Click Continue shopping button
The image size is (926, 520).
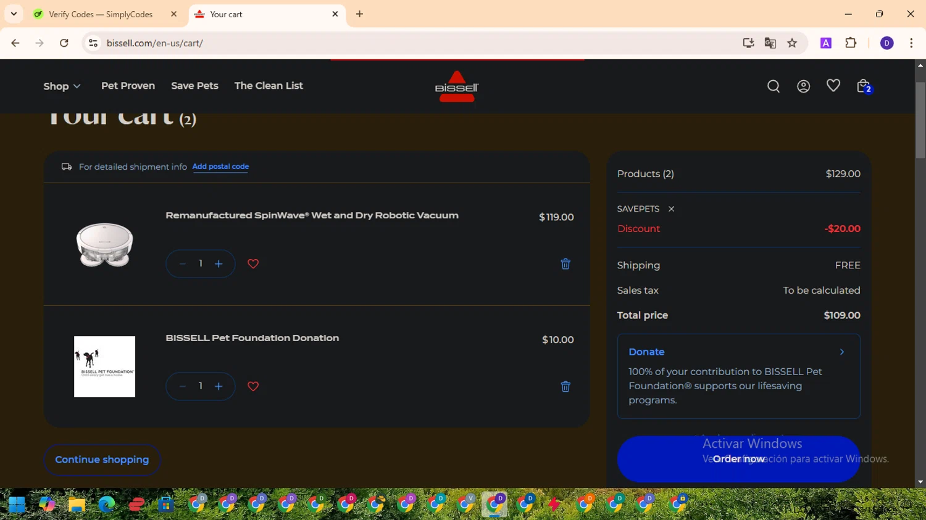[102, 460]
